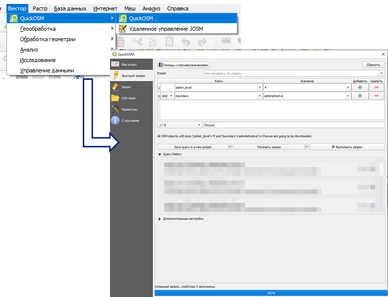Screen dimensions: 388x297
Task: Open the admin_level key dropdown arrow
Action: [260, 87]
